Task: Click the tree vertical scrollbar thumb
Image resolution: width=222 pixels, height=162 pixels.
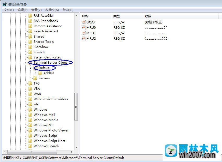Action: click(x=76, y=107)
